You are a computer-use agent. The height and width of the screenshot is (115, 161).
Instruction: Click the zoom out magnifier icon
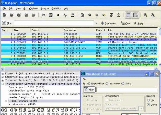coord(153,15)
